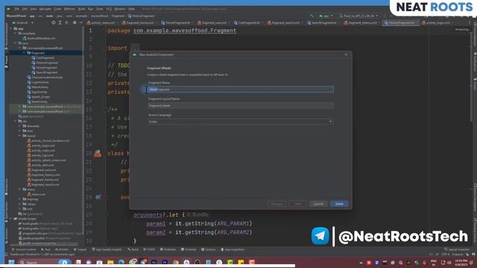Open the Code menu

tap(57, 9)
